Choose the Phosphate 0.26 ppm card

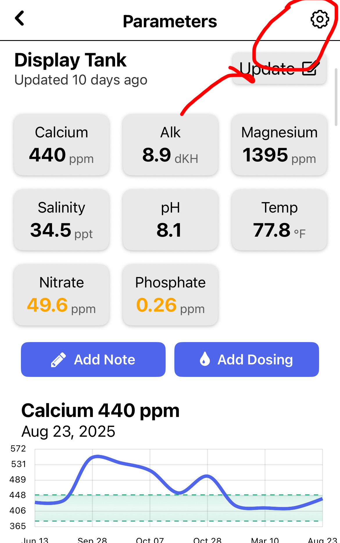coord(170,295)
